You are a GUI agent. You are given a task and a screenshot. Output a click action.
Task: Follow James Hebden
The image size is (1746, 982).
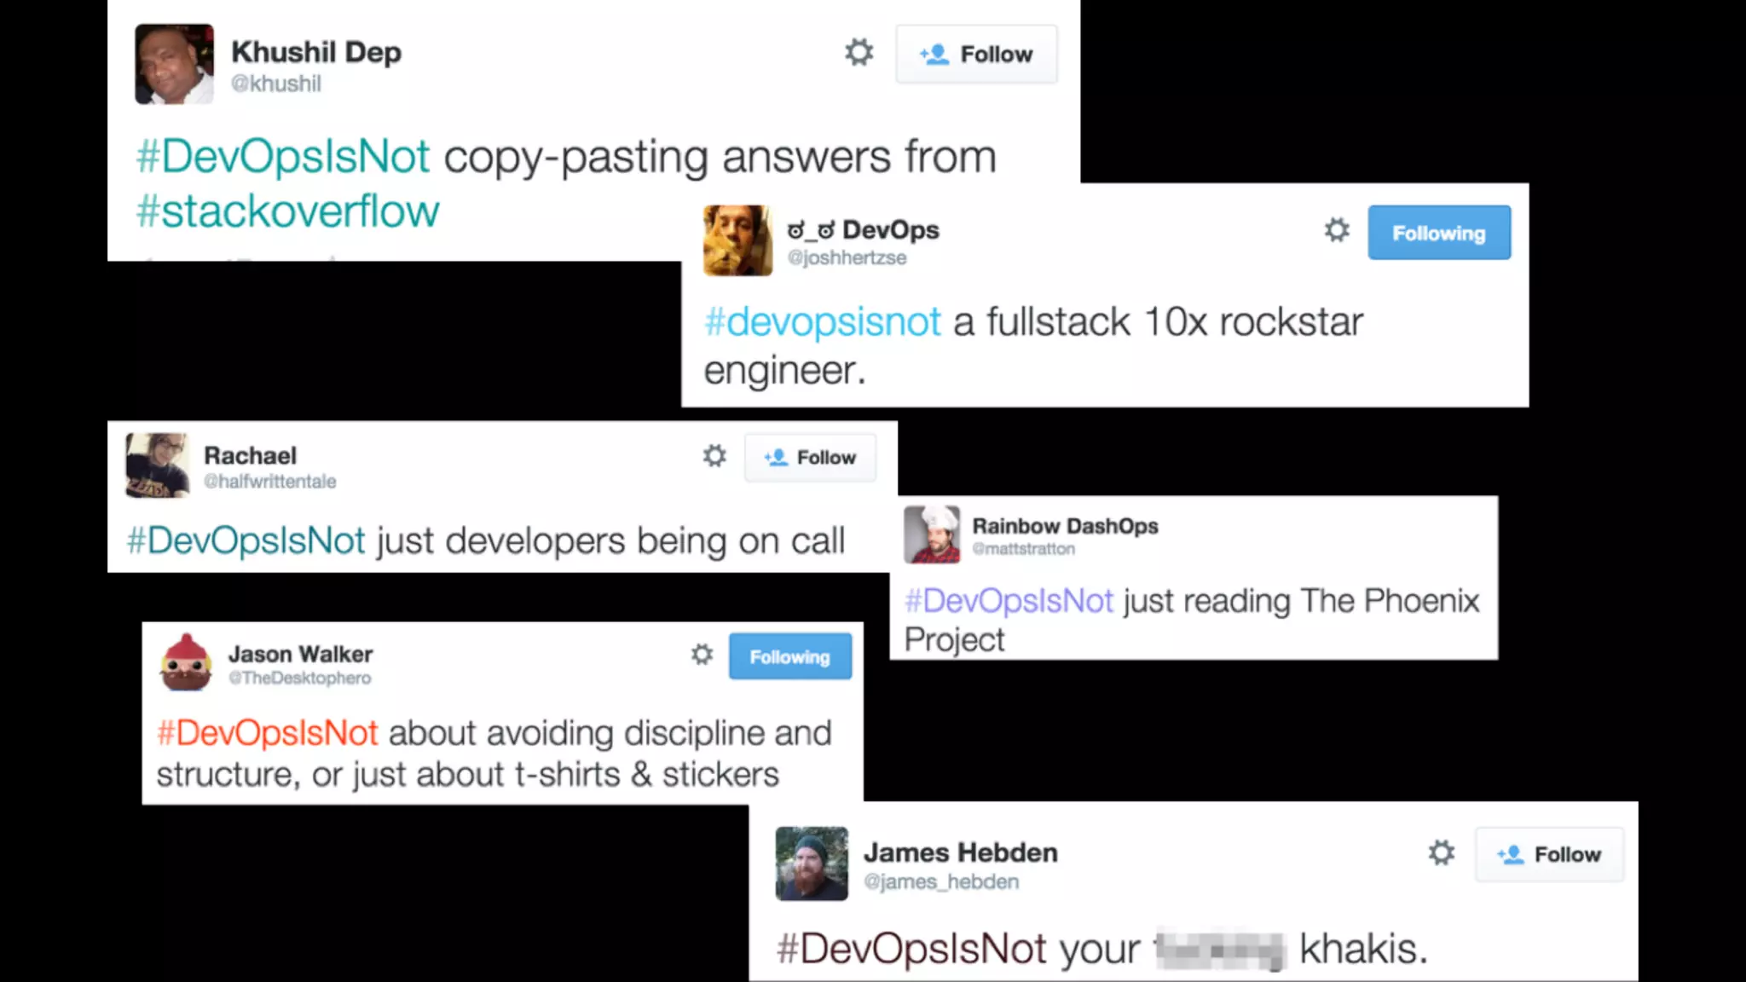(x=1549, y=854)
